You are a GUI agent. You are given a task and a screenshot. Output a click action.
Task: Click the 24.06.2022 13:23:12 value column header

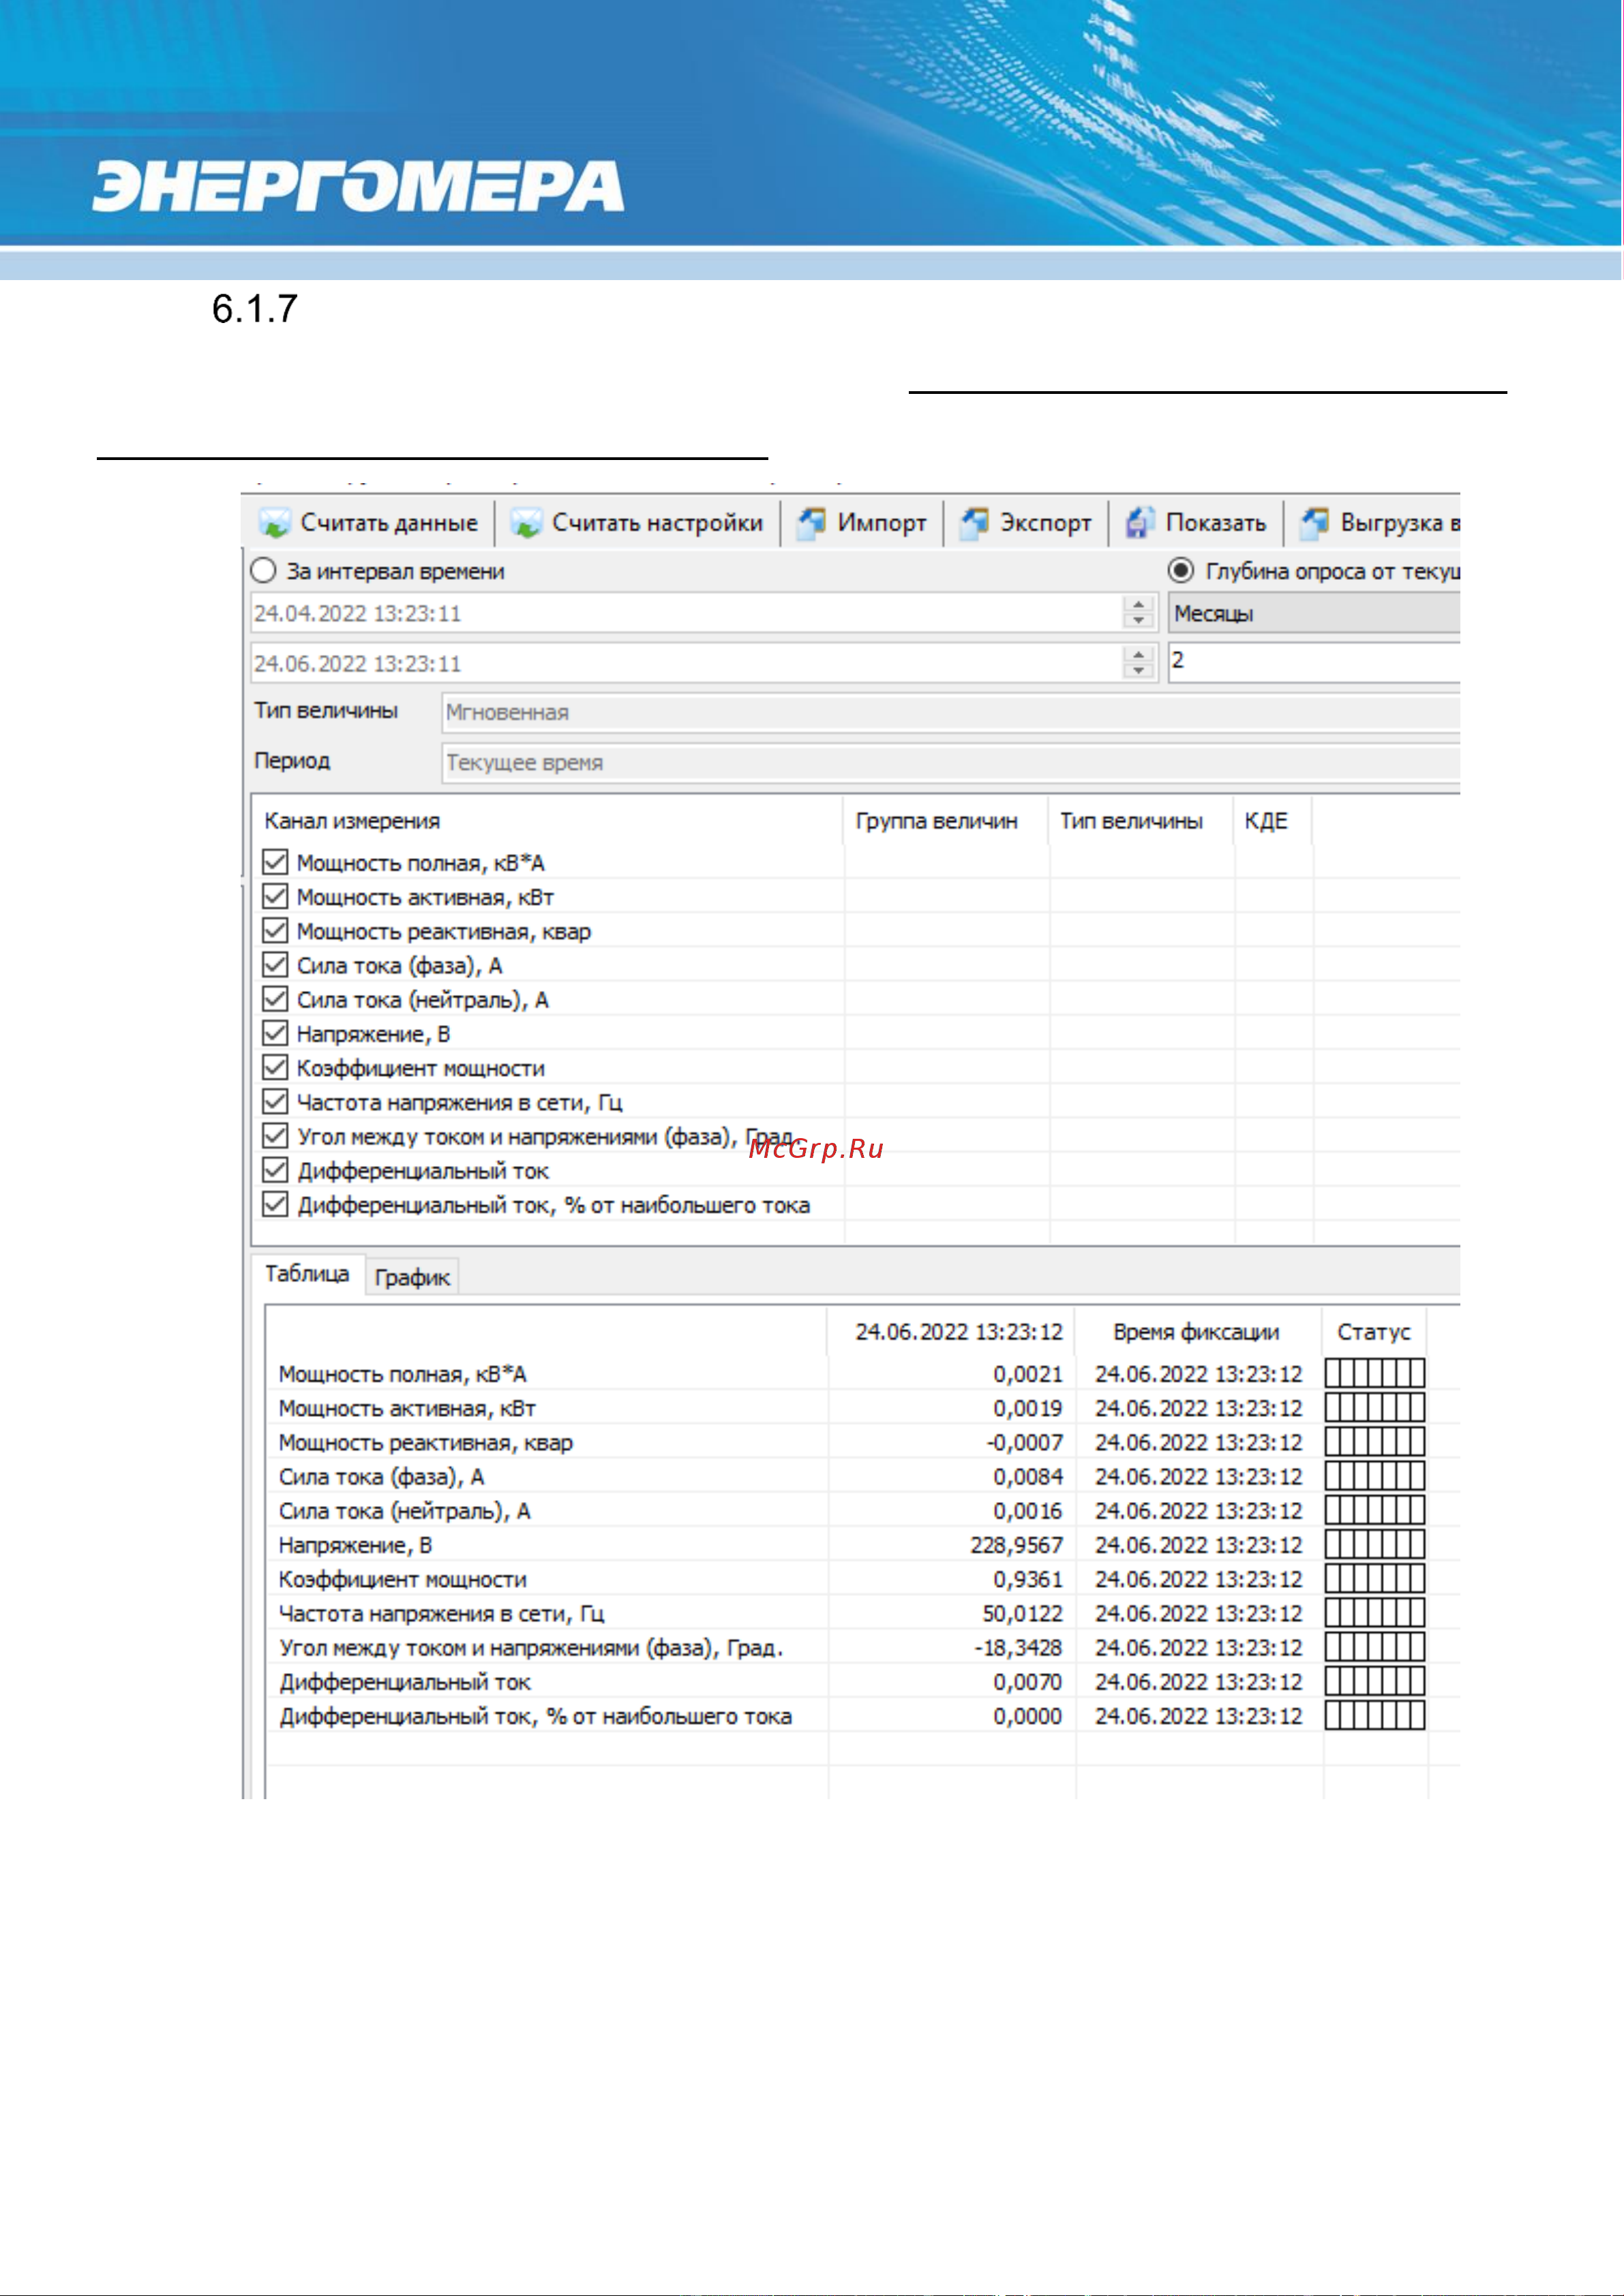[x=959, y=1332]
